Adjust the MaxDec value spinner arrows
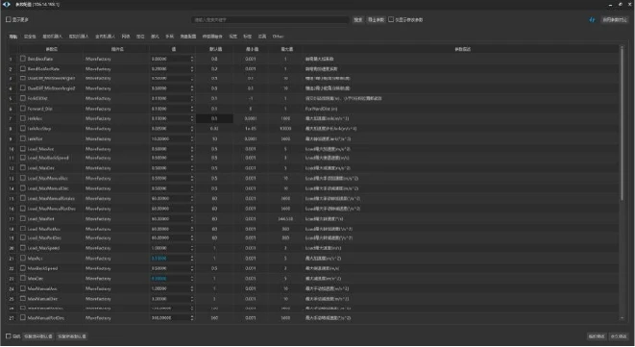This screenshot has width=635, height=347. point(192,279)
